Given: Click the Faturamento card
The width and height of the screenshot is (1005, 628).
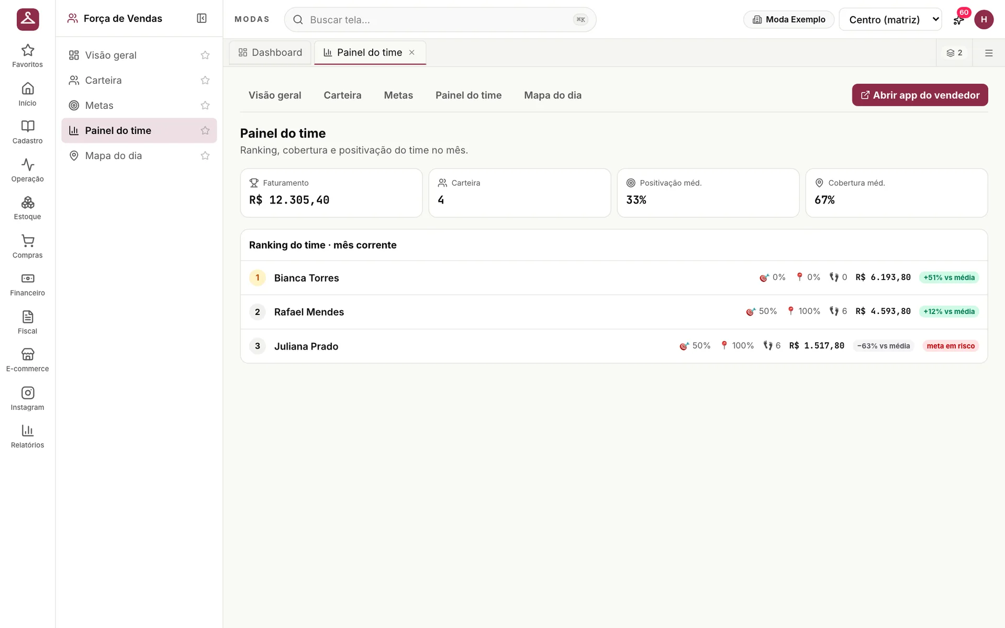Looking at the screenshot, I should pos(331,193).
